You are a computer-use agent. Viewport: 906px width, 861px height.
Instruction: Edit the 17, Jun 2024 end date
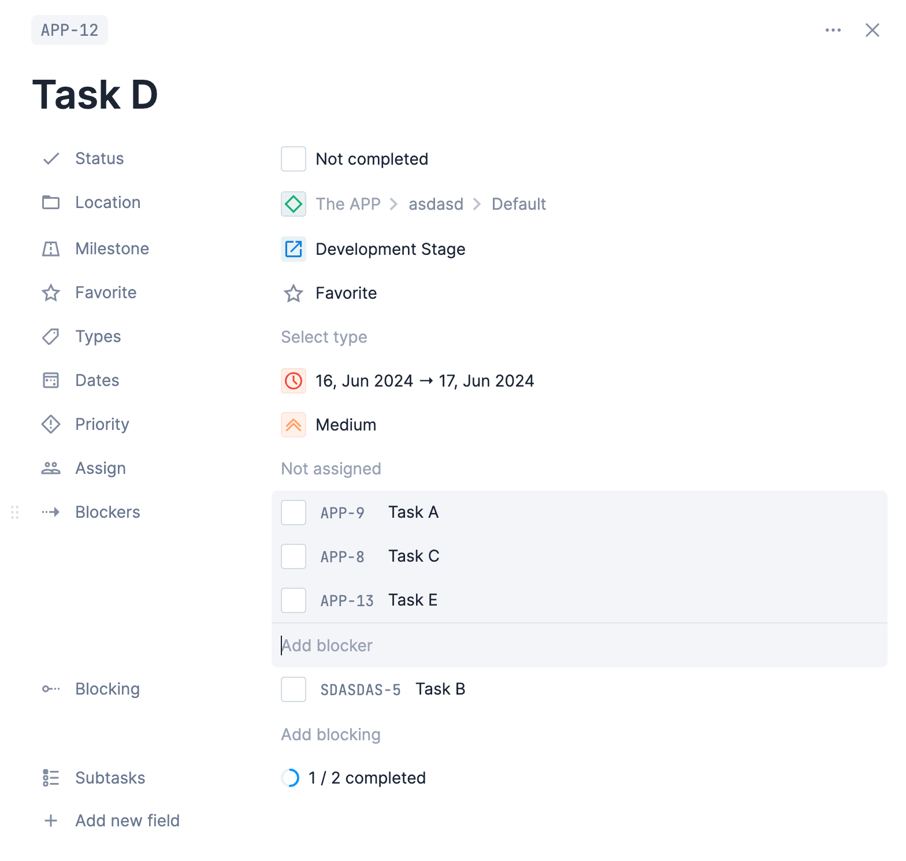click(x=487, y=381)
